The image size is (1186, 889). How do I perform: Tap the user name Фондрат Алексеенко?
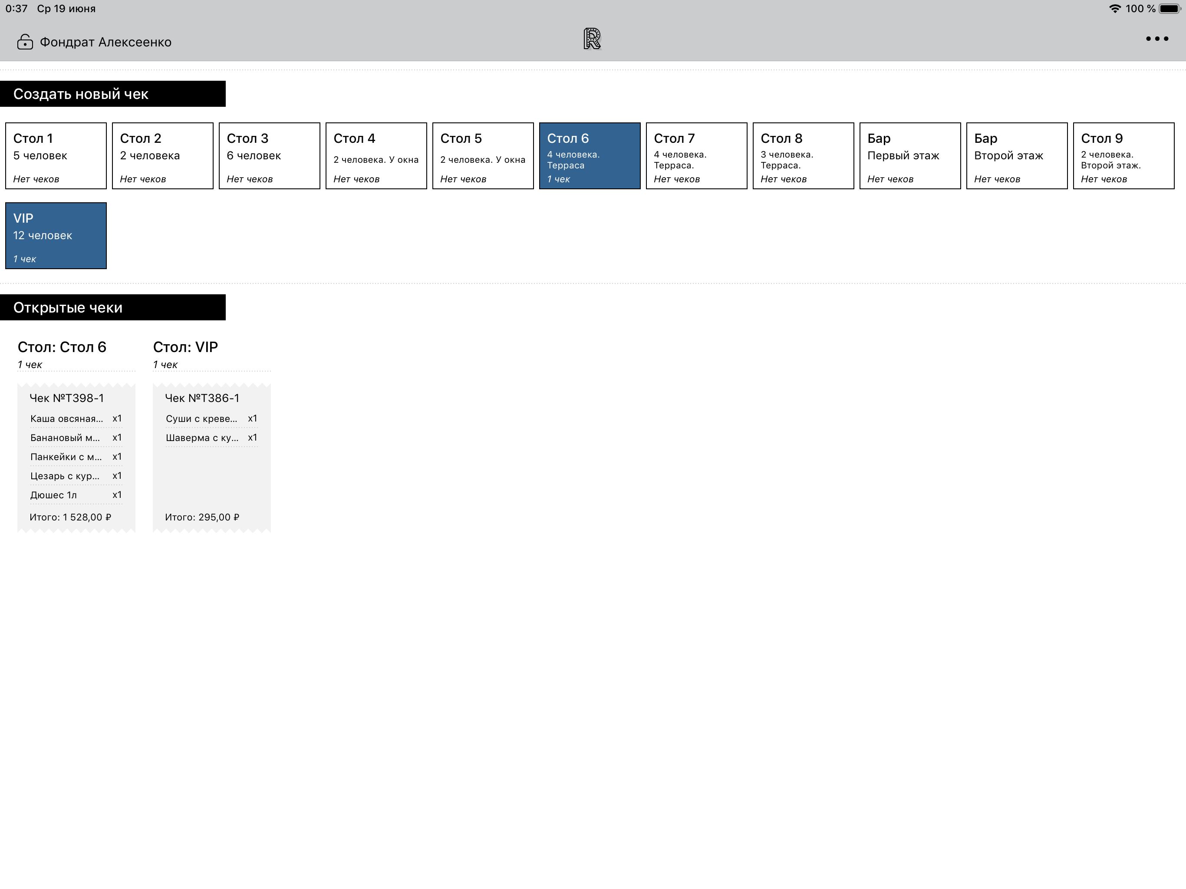[x=105, y=43]
